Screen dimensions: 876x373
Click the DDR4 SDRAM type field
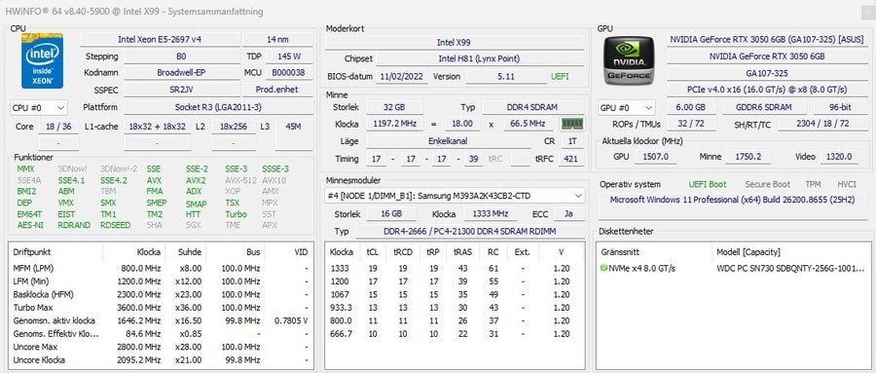click(533, 107)
